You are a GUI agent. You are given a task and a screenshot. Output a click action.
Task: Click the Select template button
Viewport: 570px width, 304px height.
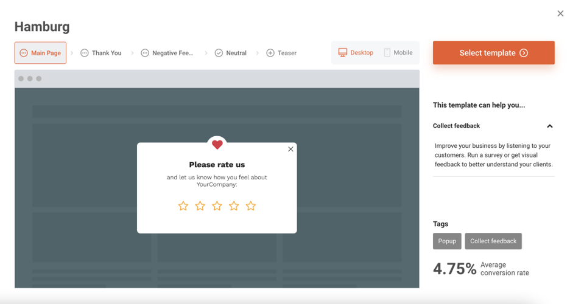point(494,53)
